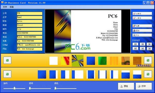Choose mostly blue layout with white top strip
The width and height of the screenshot is (155, 93).
point(126,74)
